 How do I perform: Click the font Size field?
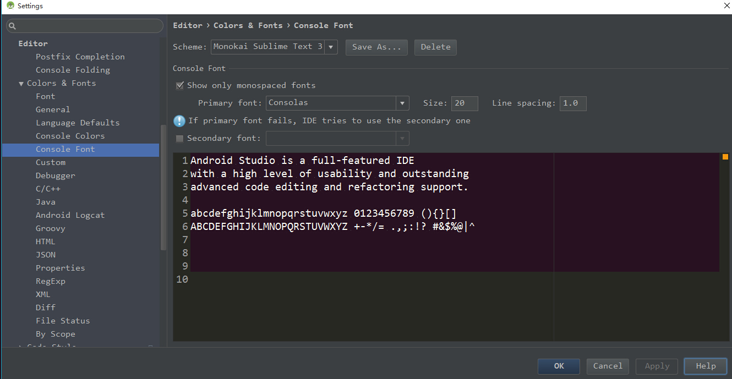point(465,103)
